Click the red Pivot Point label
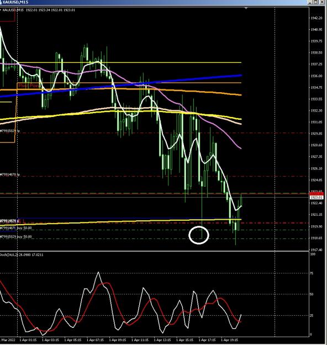 (29, 86)
